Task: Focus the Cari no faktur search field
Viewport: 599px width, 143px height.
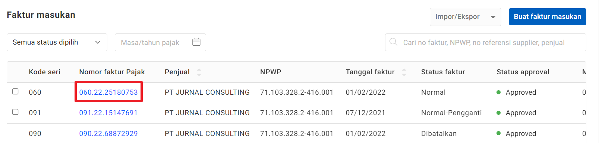Action: pyautogui.click(x=485, y=42)
